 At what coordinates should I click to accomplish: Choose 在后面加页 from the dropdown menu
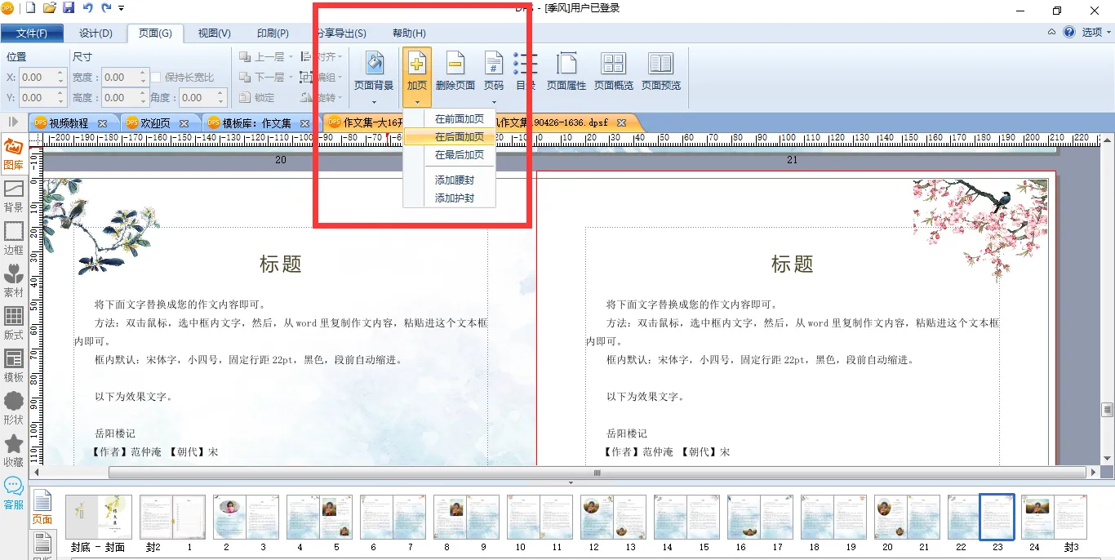tap(450, 137)
